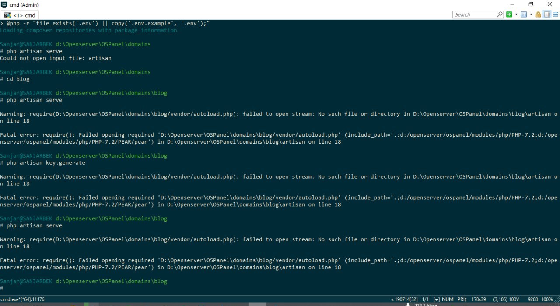Click the '« 190714[32]' status entry
The image size is (560, 306).
pos(406,299)
